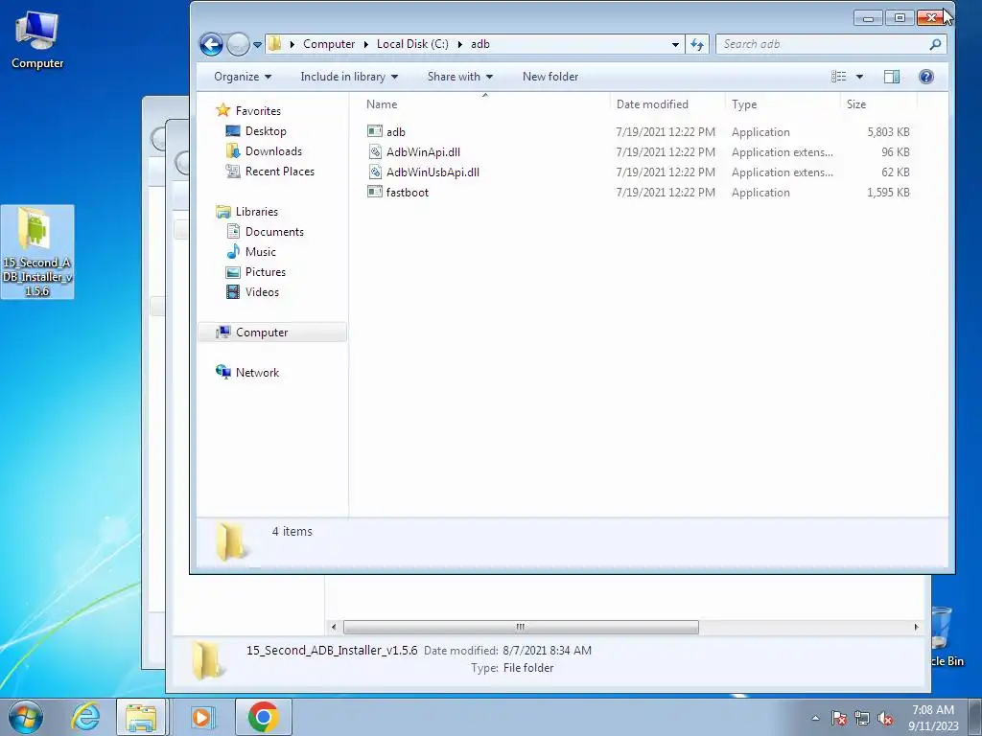Image resolution: width=982 pixels, height=736 pixels.
Task: Click the scroll left arrow in background window
Action: coord(334,627)
